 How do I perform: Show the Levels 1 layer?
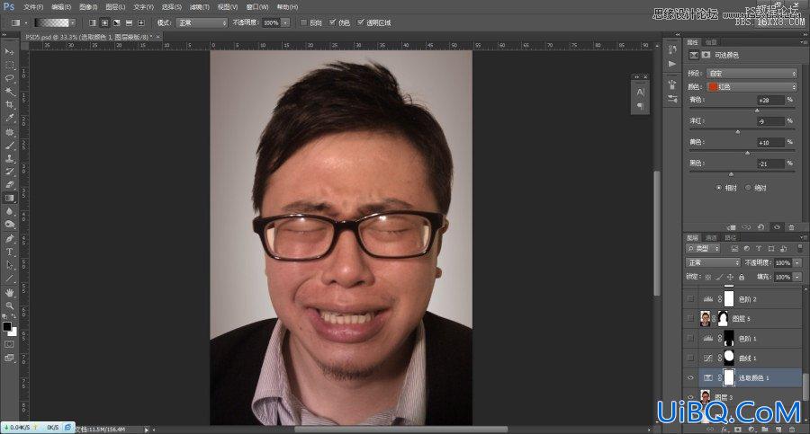(x=690, y=338)
